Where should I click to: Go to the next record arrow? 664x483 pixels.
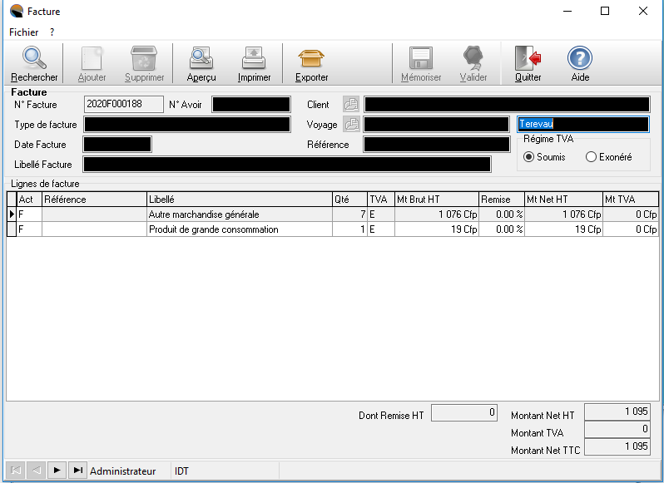(x=57, y=471)
